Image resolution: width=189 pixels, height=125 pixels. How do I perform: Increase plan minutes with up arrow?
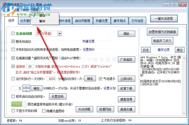(x=26, y=86)
